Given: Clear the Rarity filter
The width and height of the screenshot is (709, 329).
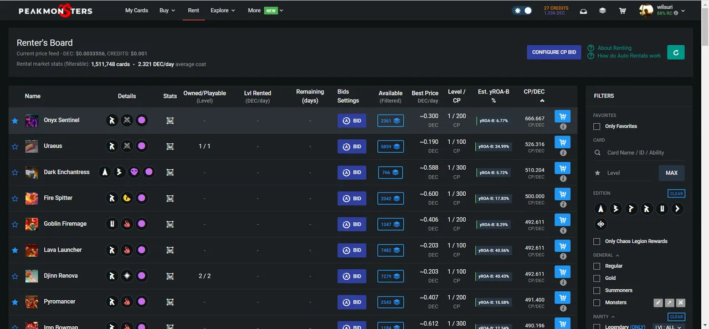Looking at the screenshot, I should tap(677, 317).
